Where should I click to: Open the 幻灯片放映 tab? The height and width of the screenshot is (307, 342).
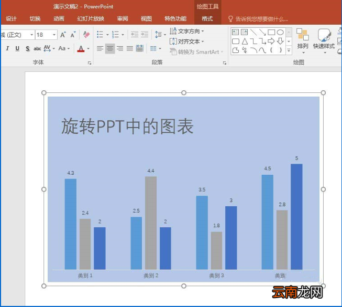pyautogui.click(x=91, y=18)
